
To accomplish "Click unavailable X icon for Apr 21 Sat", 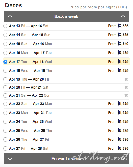I will click(126, 95).
